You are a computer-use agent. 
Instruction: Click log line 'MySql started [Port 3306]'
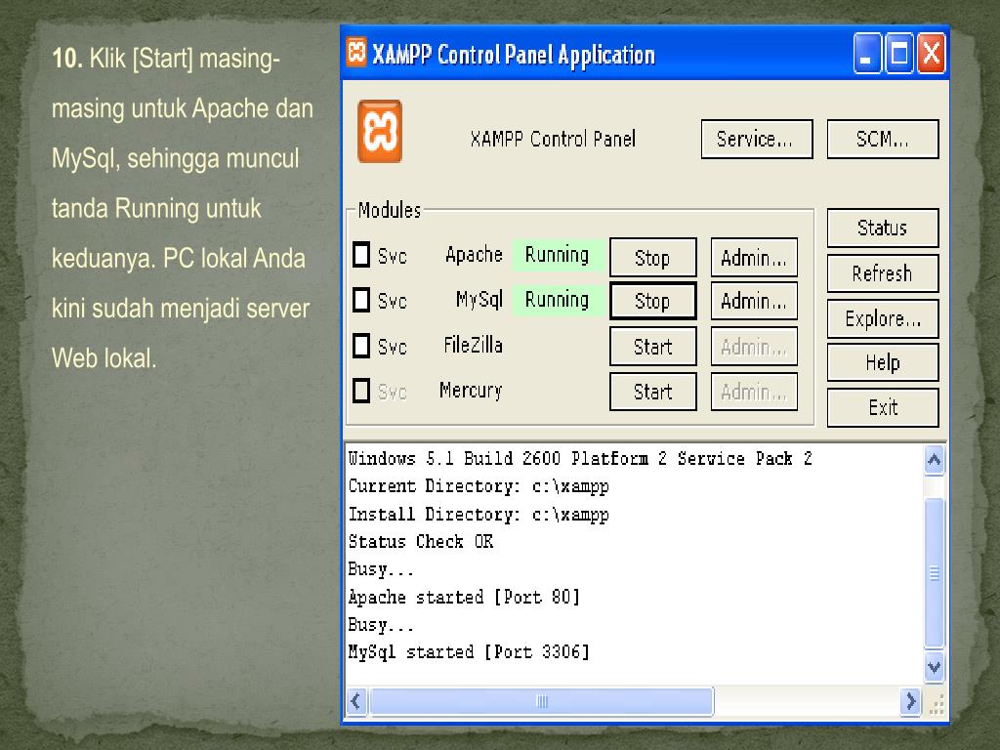click(469, 651)
